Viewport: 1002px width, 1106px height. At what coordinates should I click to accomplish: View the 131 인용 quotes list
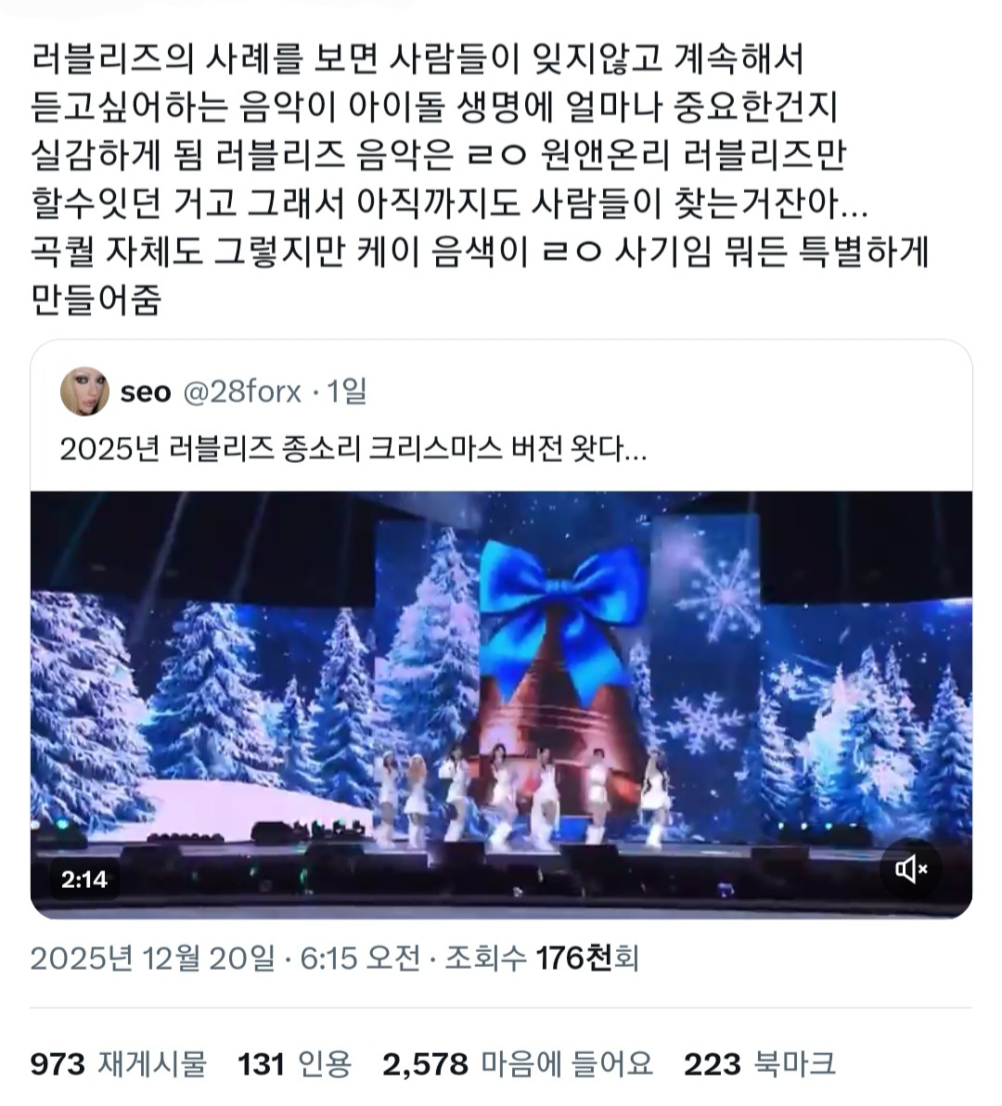294,1063
